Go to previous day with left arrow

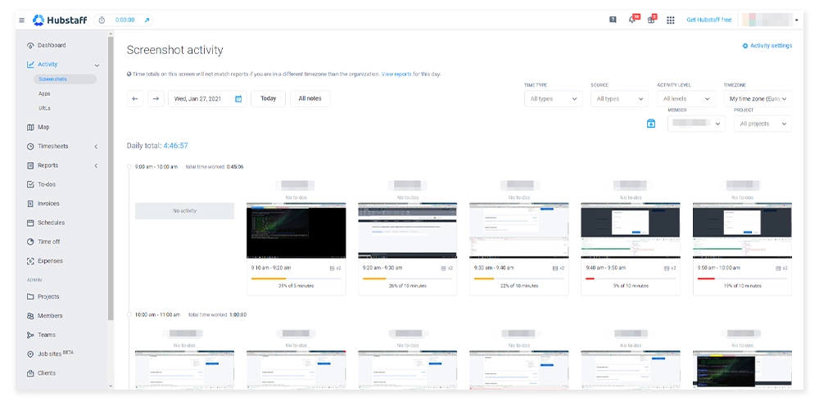135,98
